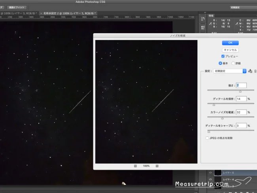
Task: Click OK in Reduce Noise dialog
Action: [x=230, y=43]
